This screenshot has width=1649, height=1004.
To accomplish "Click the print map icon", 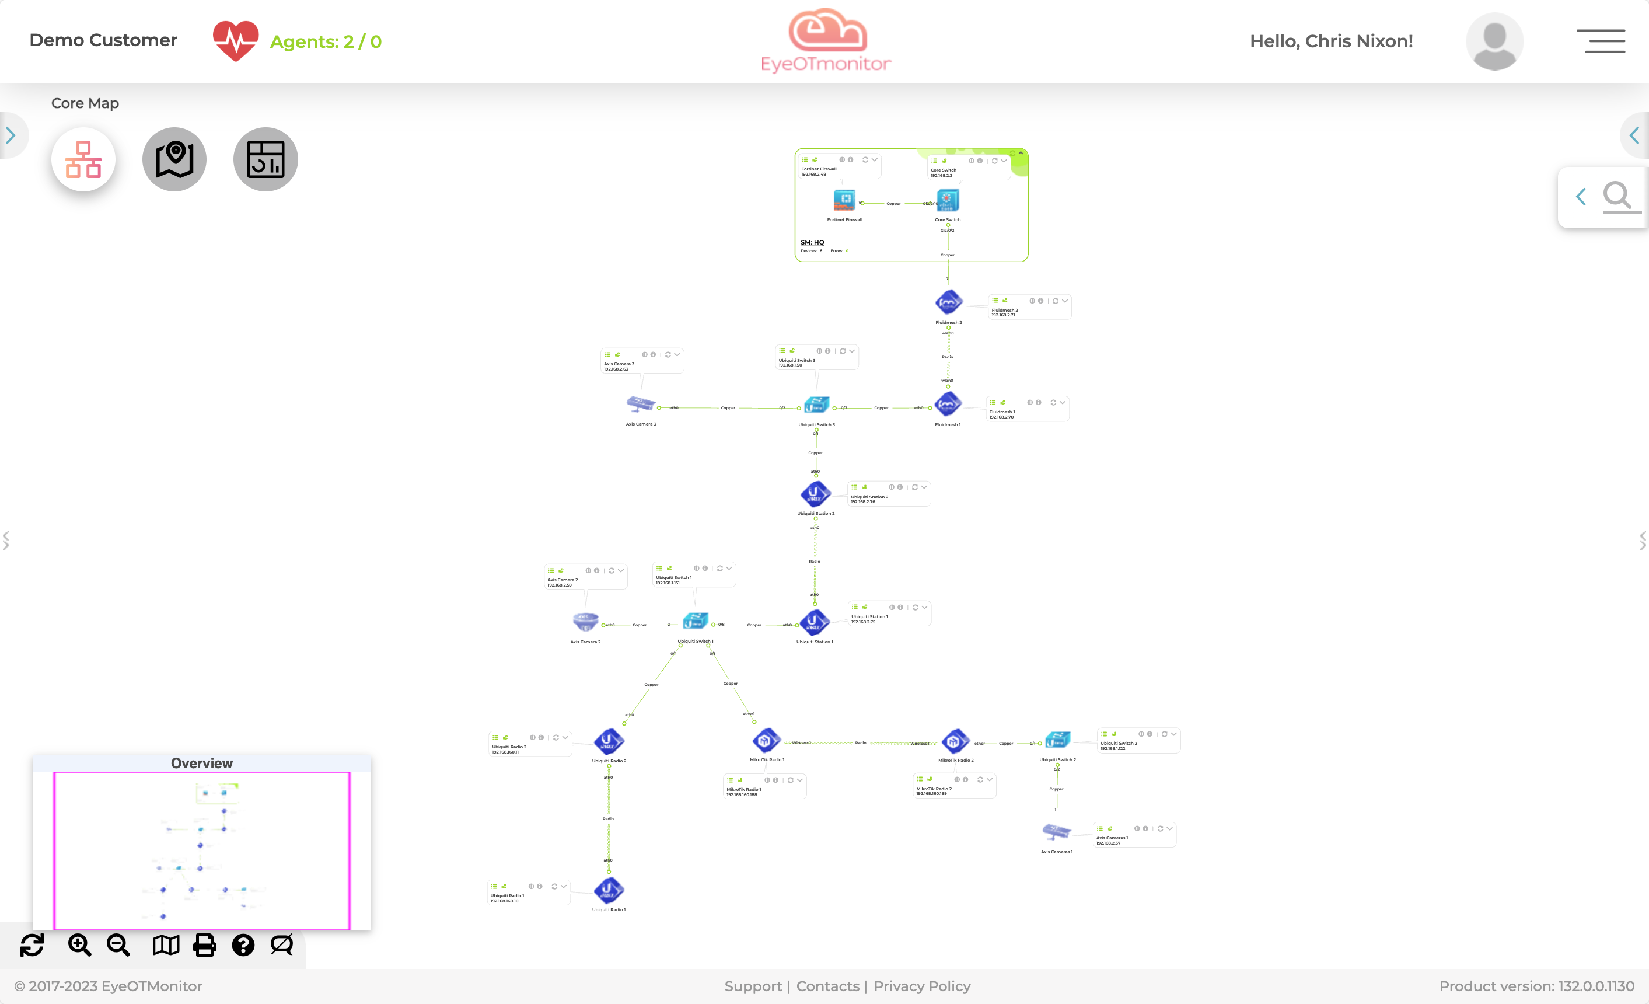I will [x=205, y=945].
